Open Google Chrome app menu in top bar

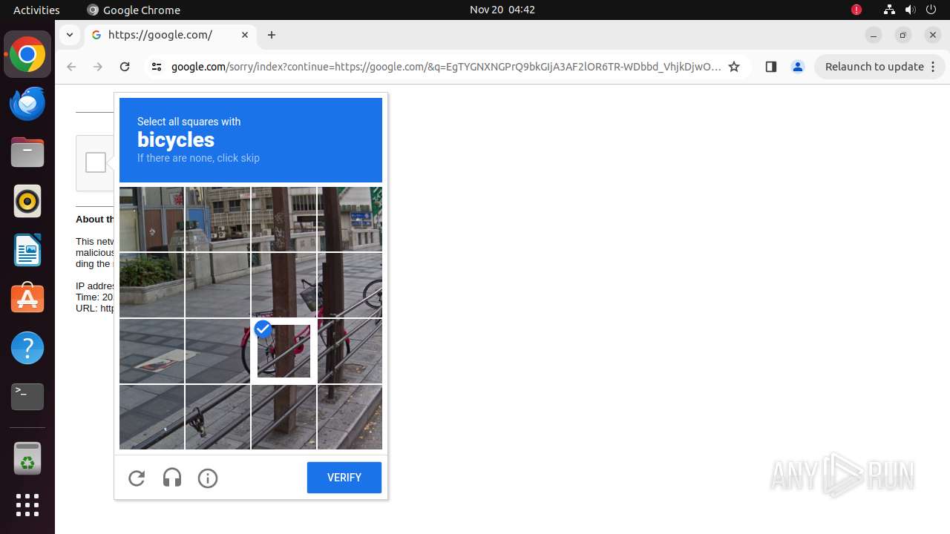click(x=134, y=10)
